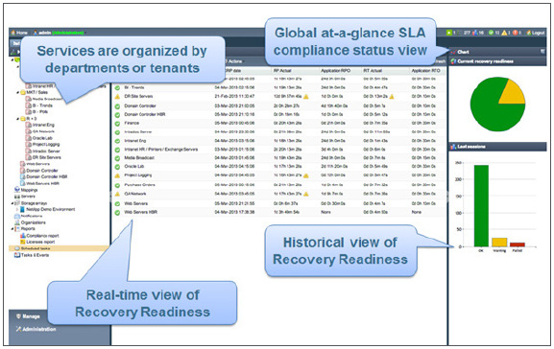Screen dimensions: 554x349
Task: Click the Licenses report icon
Action: pyautogui.click(x=23, y=242)
